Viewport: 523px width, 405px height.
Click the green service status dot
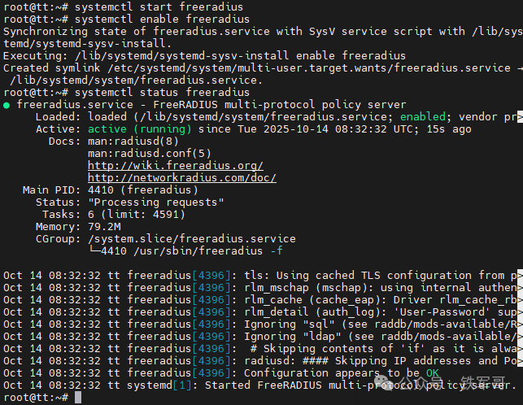[x=7, y=105]
